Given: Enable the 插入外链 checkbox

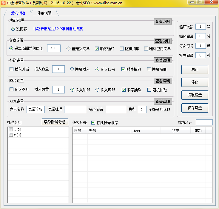Looking at the screenshot, I should 12,69.
